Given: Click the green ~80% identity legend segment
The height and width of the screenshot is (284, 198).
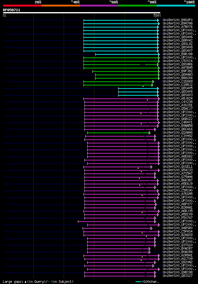Looking at the screenshot, I should (x=137, y=6).
